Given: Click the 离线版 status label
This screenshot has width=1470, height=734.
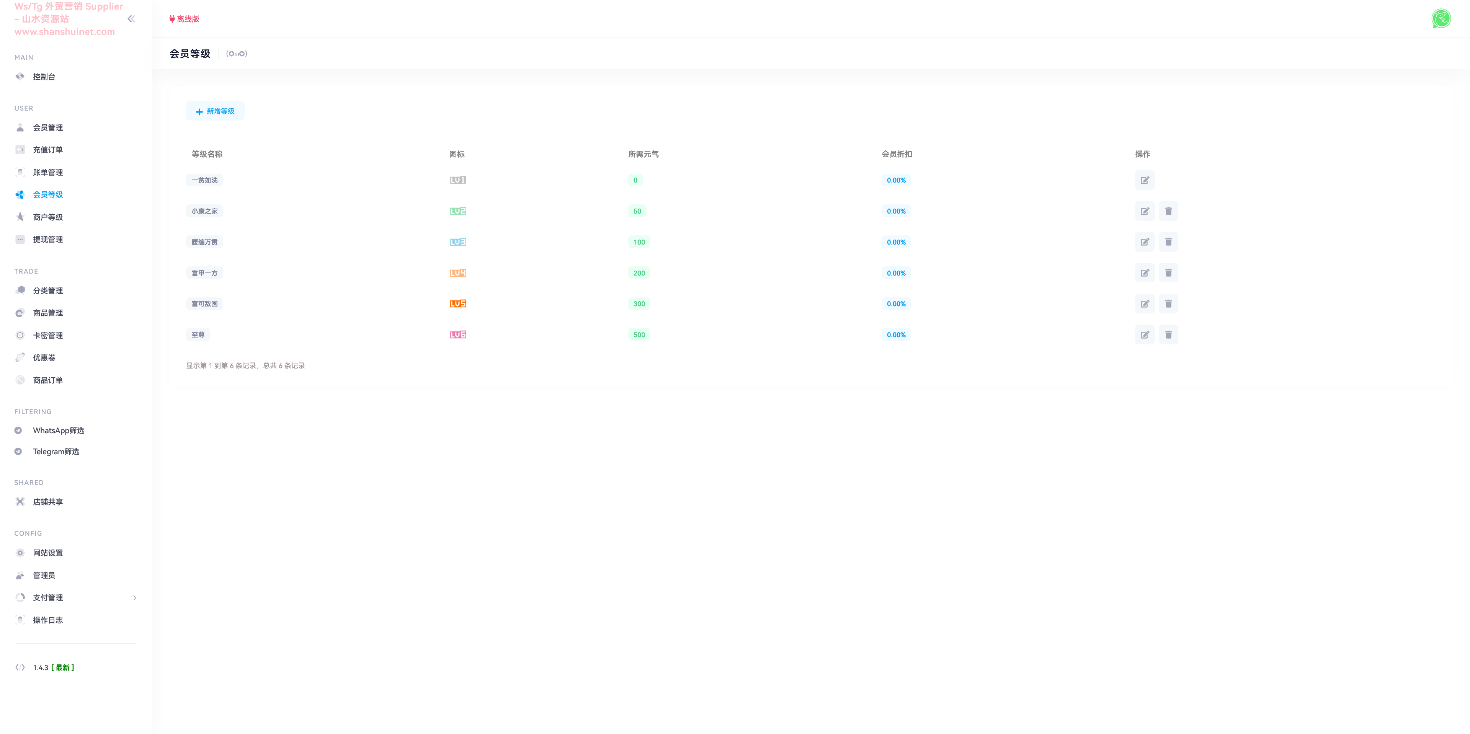Looking at the screenshot, I should point(185,20).
